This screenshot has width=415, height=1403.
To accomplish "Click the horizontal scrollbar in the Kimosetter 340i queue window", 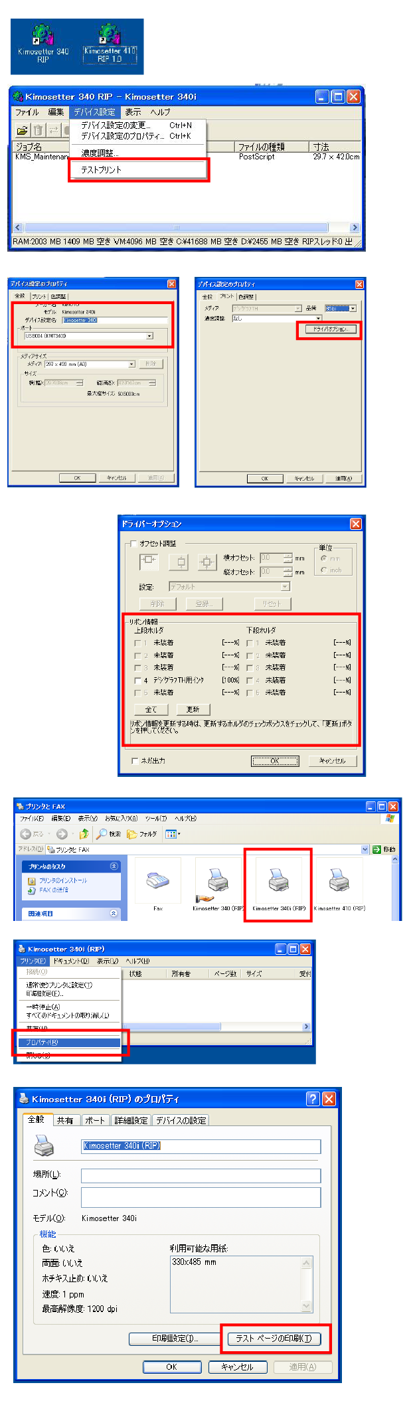I will pos(216,1027).
